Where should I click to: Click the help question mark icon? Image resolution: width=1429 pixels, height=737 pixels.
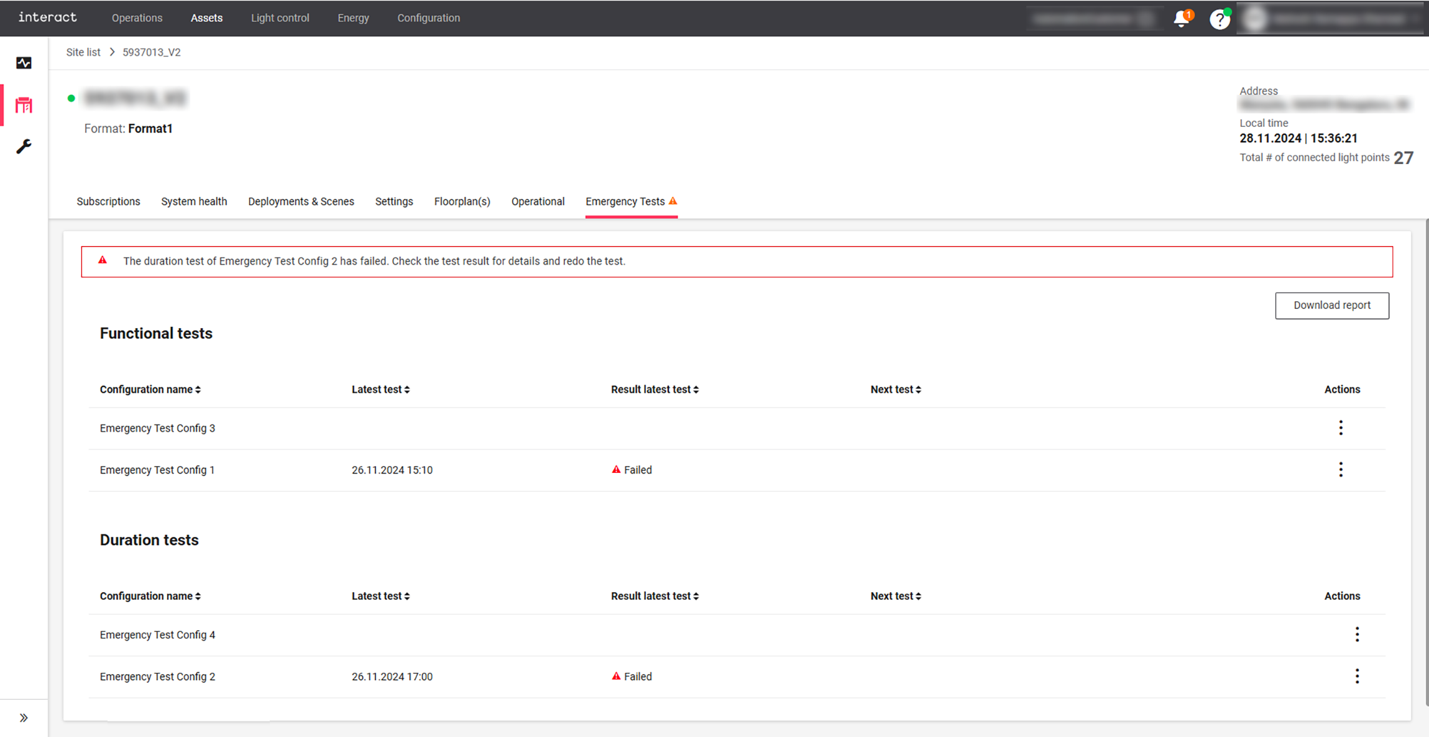click(x=1219, y=19)
